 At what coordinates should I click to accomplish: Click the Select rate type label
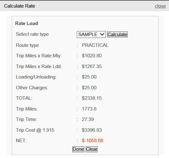tap(32, 34)
